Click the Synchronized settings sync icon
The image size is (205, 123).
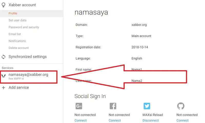(4, 57)
